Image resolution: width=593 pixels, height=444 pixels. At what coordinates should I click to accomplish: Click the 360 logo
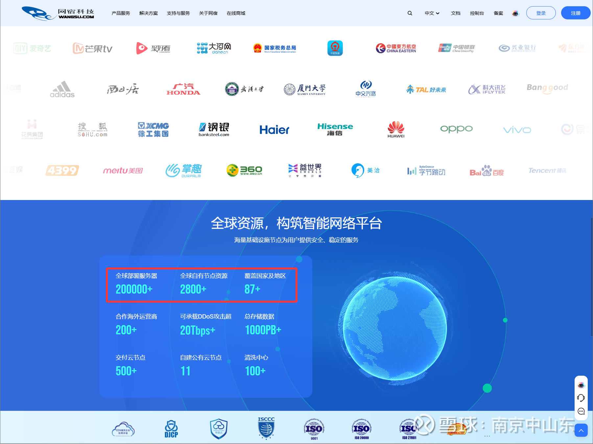coord(244,170)
